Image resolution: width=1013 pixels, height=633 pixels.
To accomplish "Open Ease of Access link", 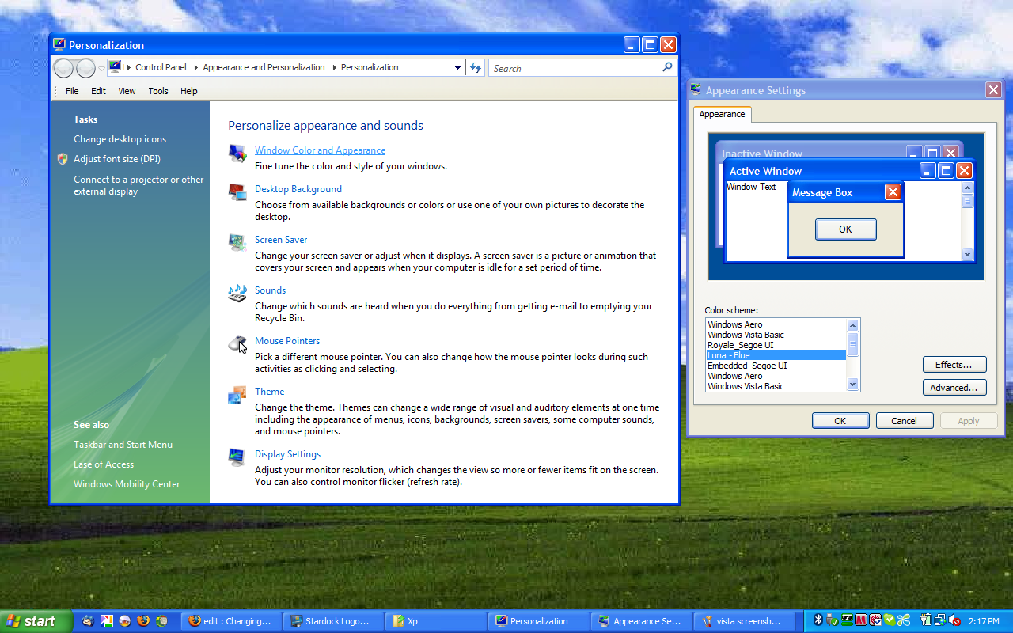I will [104, 464].
